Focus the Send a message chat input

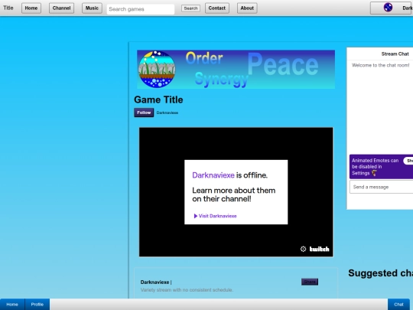381,187
